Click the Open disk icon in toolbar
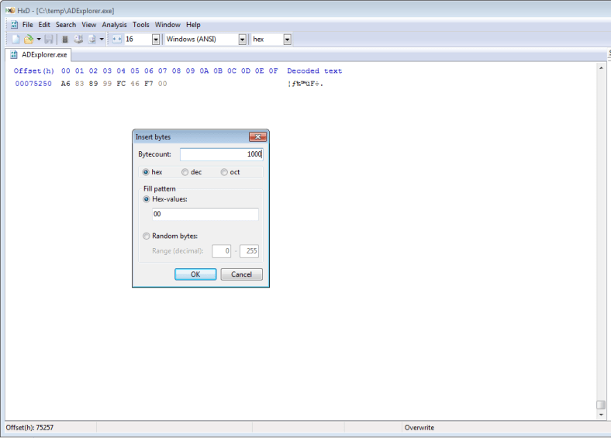611x438 pixels. [78, 39]
